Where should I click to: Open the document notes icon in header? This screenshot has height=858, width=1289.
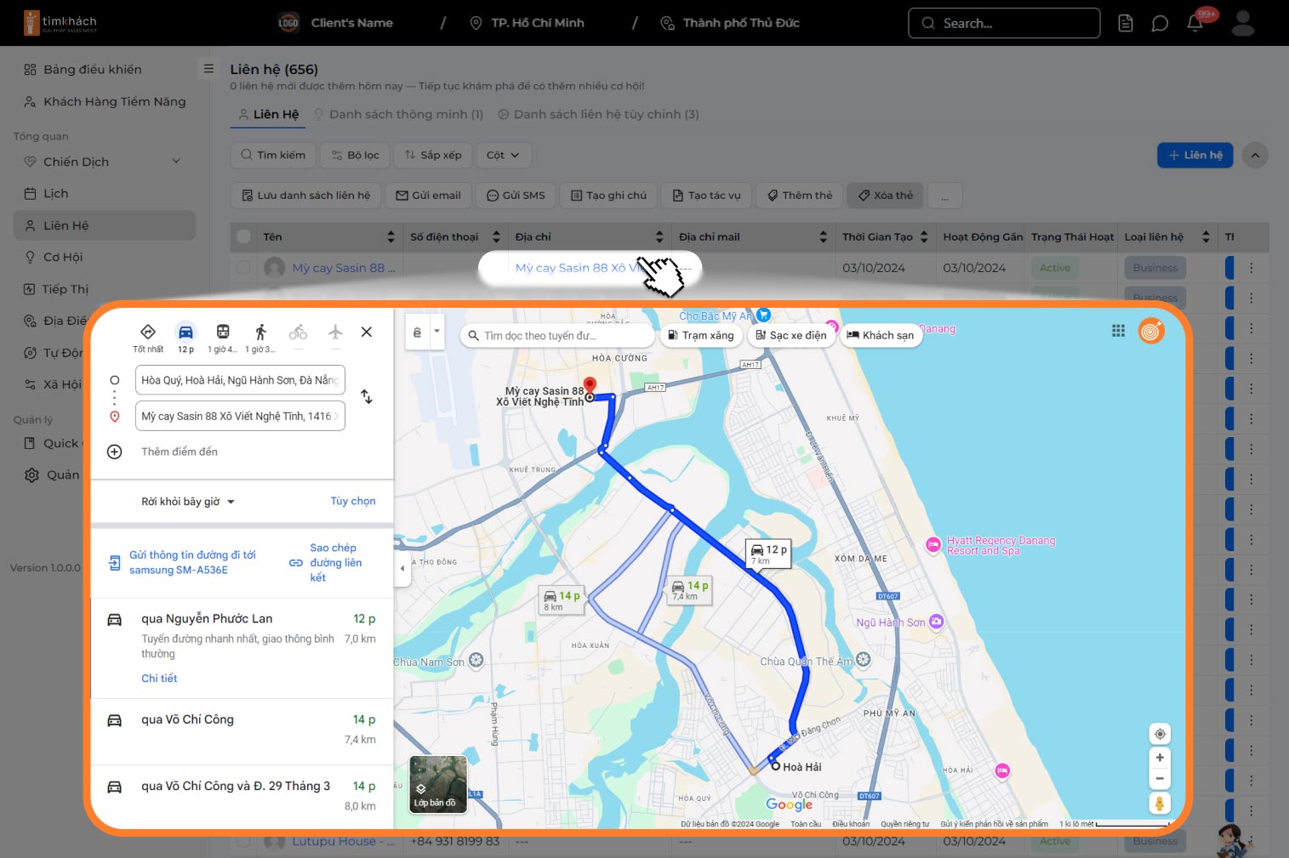pos(1126,23)
